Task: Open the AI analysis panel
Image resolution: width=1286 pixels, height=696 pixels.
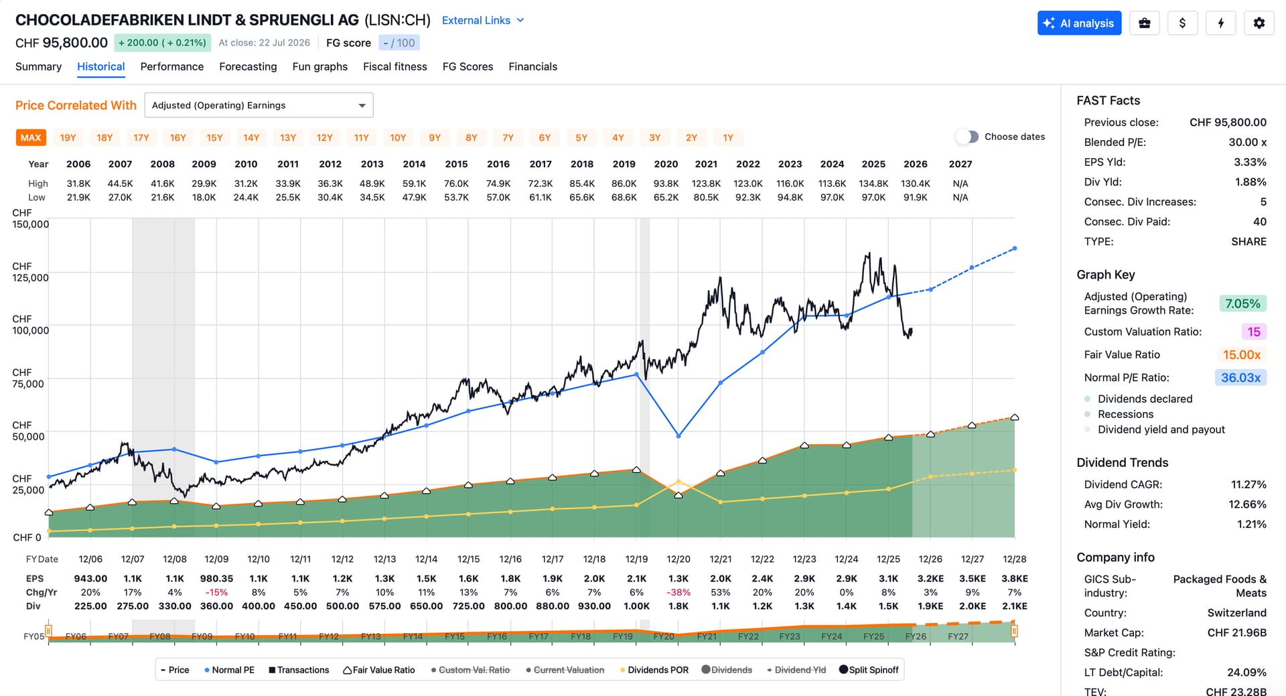Action: [x=1079, y=23]
